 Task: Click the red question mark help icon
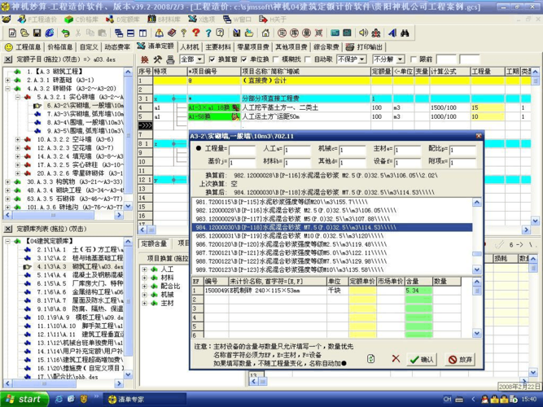[x=195, y=33]
